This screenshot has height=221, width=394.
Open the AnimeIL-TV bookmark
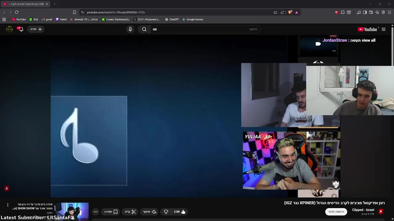pos(84,19)
